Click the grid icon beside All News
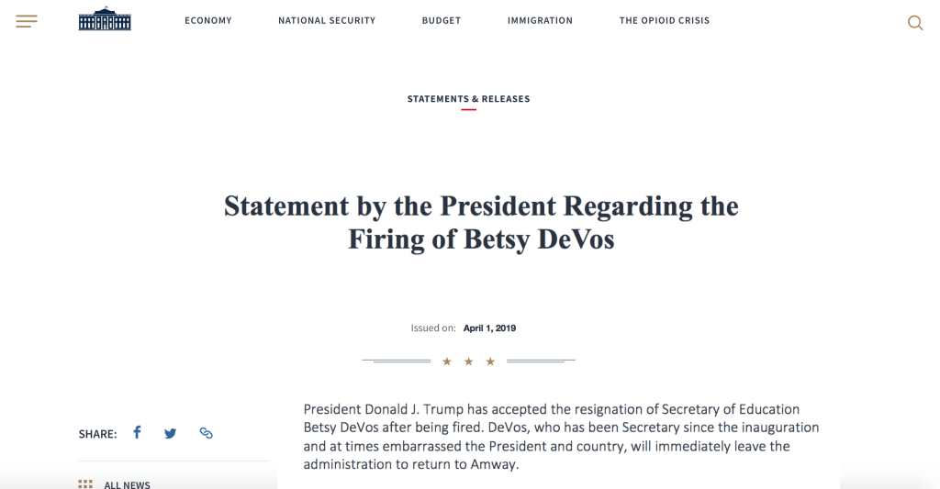The height and width of the screenshot is (489, 940). [85, 484]
